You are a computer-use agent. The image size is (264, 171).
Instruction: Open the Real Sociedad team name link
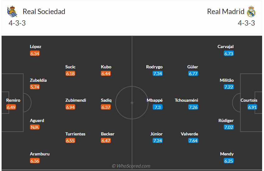(x=44, y=12)
